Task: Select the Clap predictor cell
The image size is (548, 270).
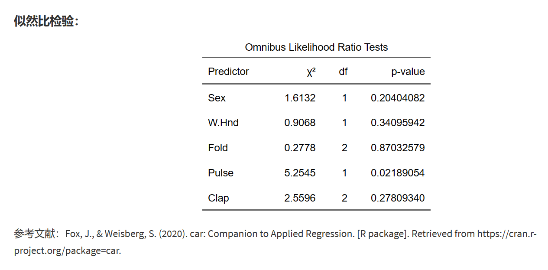Action: click(218, 198)
